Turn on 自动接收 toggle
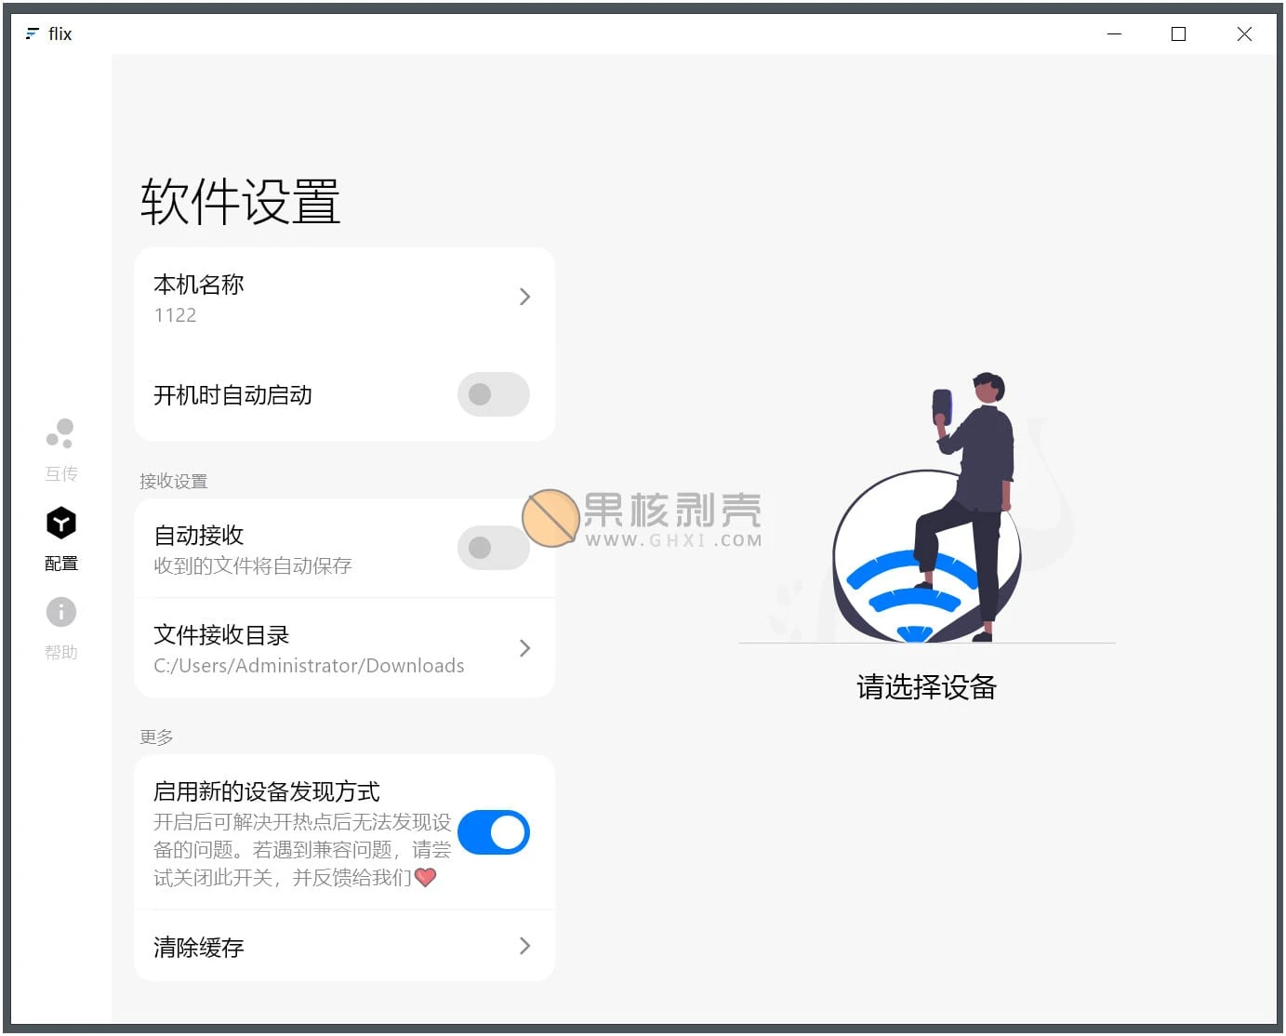1286x1036 pixels. [493, 548]
